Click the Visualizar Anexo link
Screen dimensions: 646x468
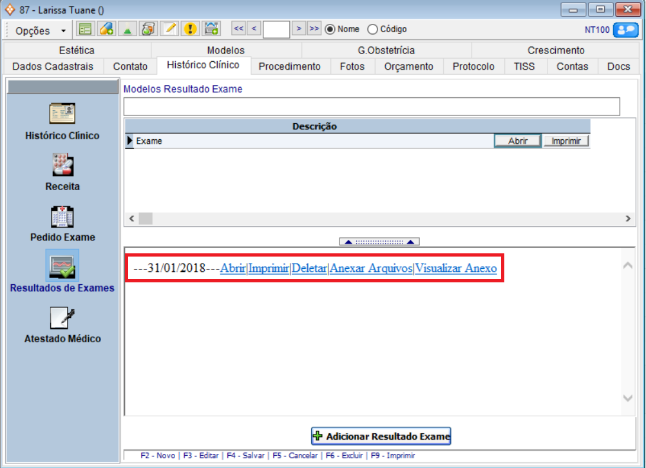tap(455, 269)
